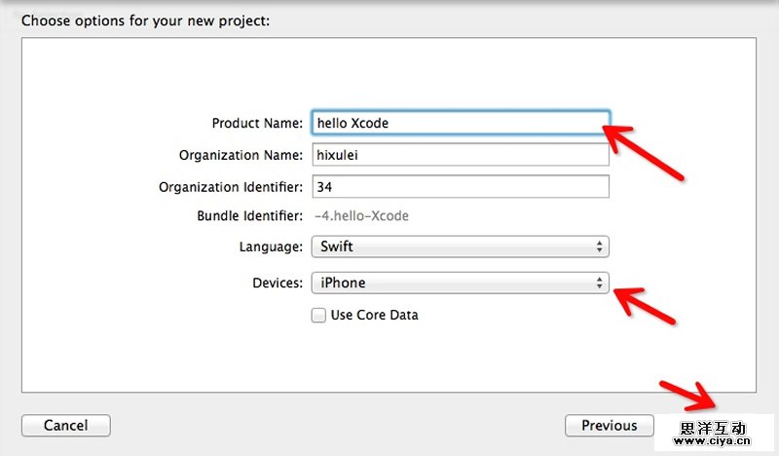Screen dimensions: 779x456
Task: Click the "Devices:" label
Action: (277, 284)
